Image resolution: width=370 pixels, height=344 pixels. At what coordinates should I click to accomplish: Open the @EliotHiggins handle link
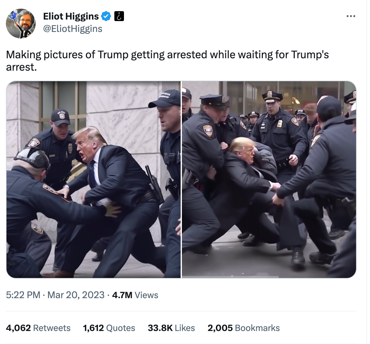pyautogui.click(x=73, y=29)
